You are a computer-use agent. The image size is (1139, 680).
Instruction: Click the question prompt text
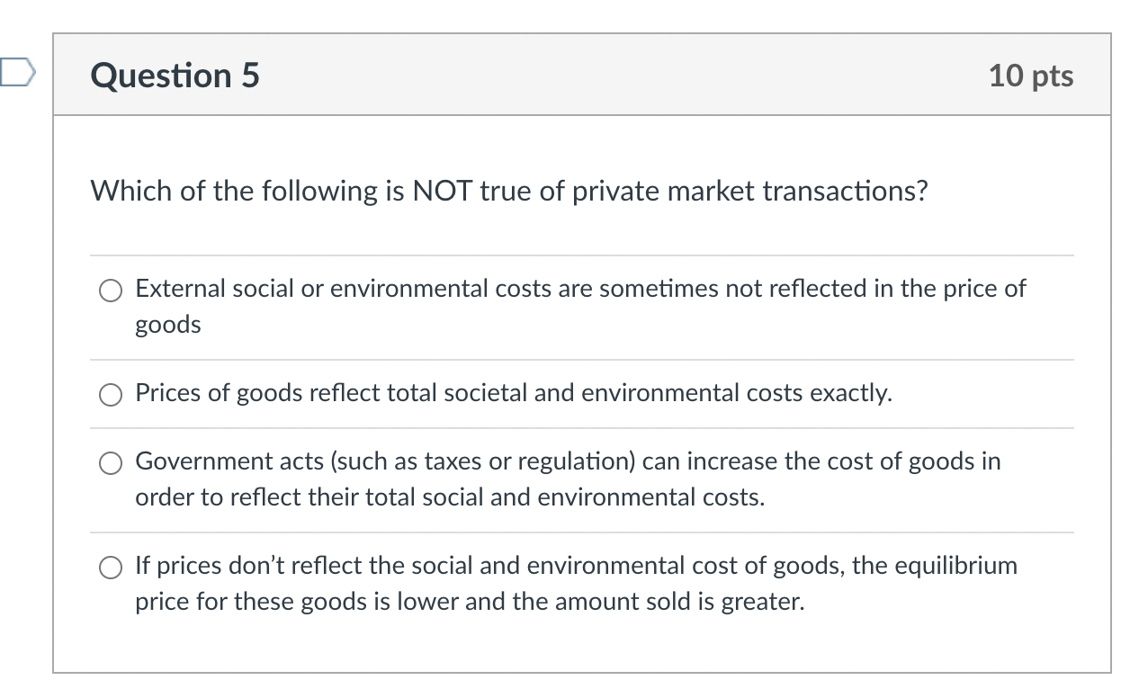[x=508, y=191]
